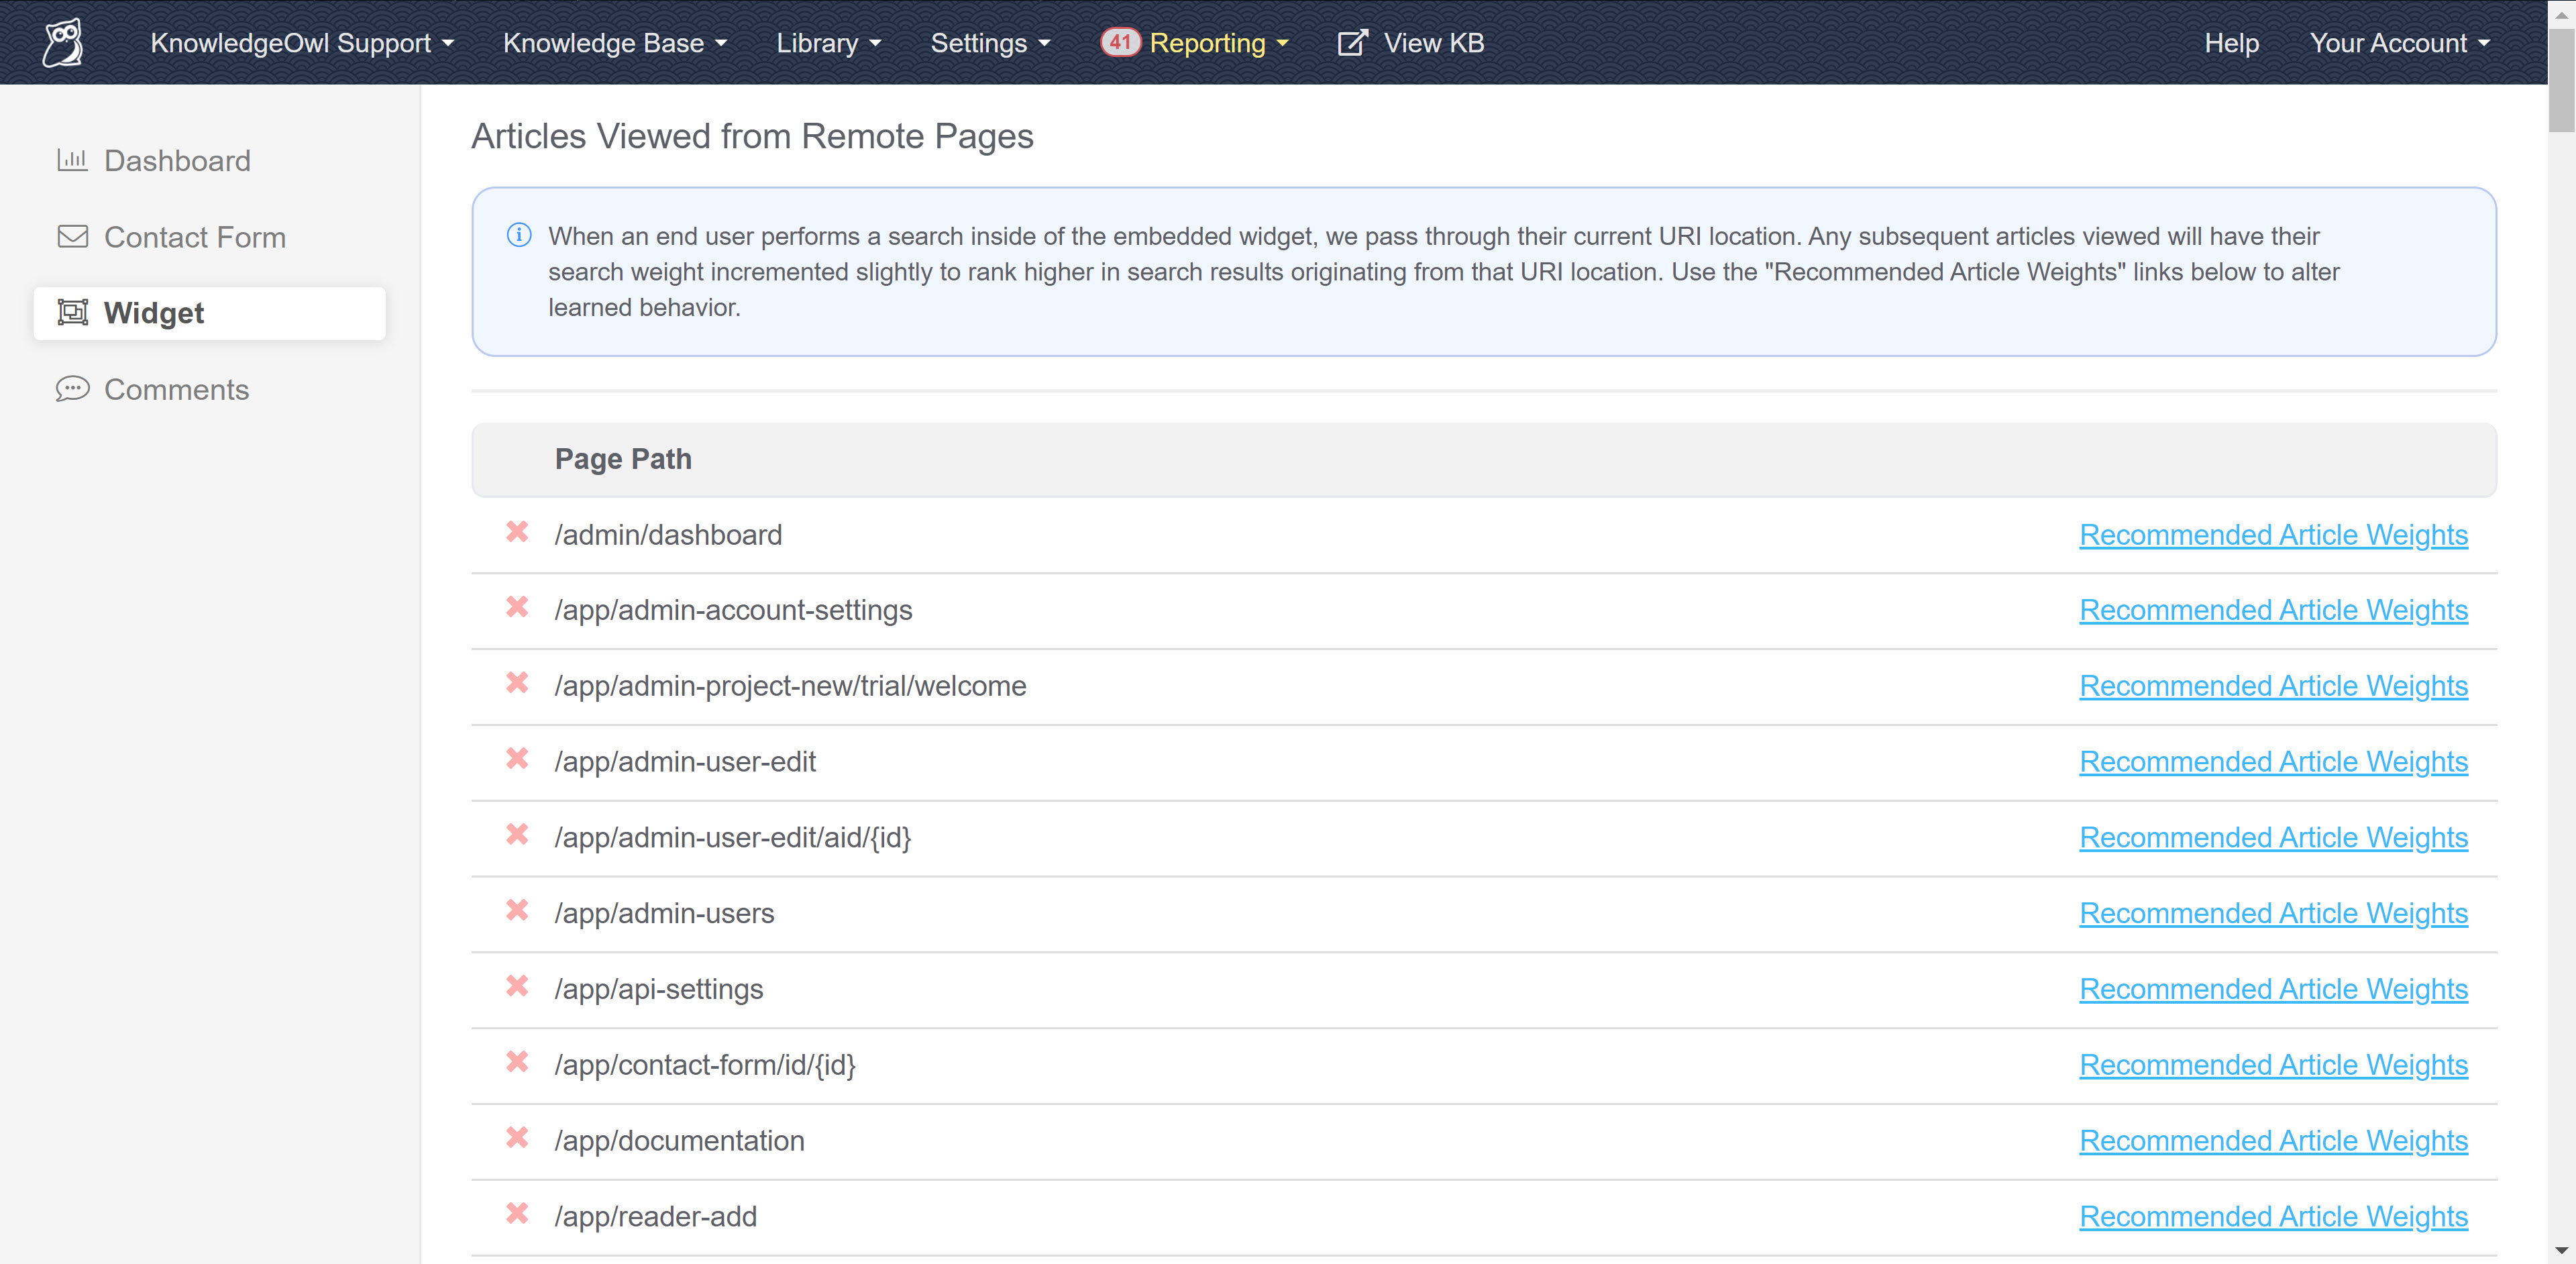The width and height of the screenshot is (2576, 1264).
Task: Expand the Knowledge Base menu
Action: (614, 43)
